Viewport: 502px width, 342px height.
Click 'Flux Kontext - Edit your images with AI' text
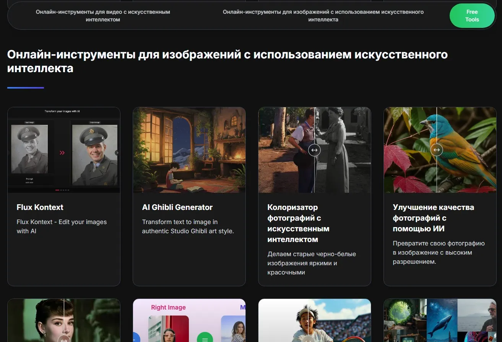coord(62,226)
